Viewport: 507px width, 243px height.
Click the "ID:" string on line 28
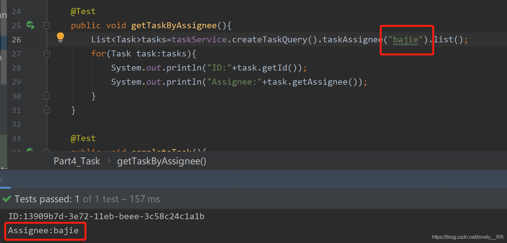click(219, 68)
